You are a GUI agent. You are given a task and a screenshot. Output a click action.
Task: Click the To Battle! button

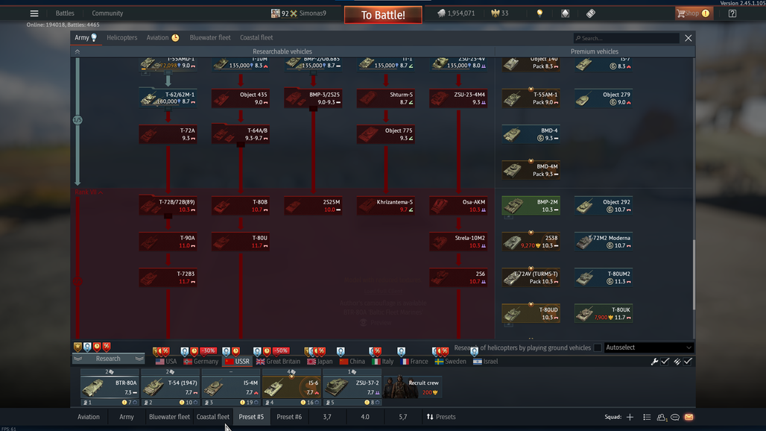point(383,15)
